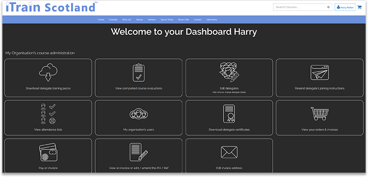Open the Courses menu item
368x177 pixels.
113,20
